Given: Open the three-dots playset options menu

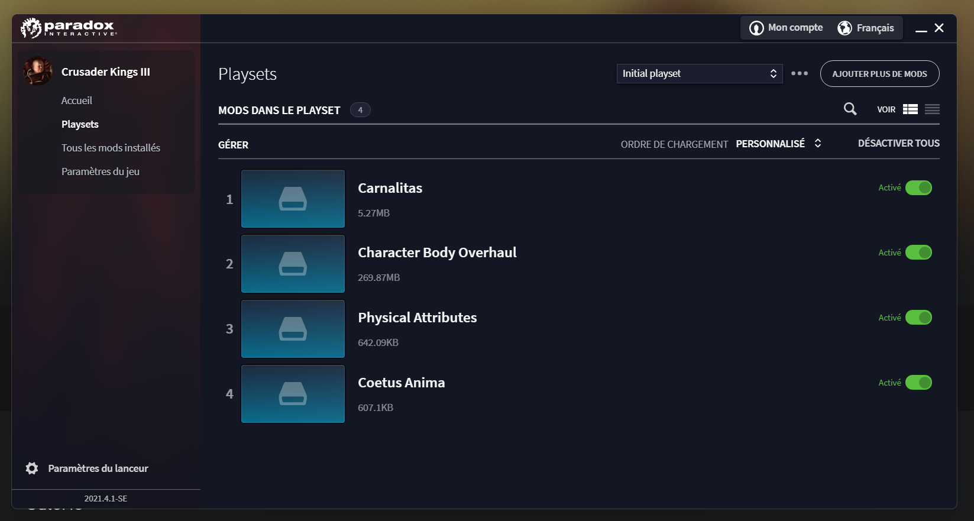Looking at the screenshot, I should tap(800, 73).
